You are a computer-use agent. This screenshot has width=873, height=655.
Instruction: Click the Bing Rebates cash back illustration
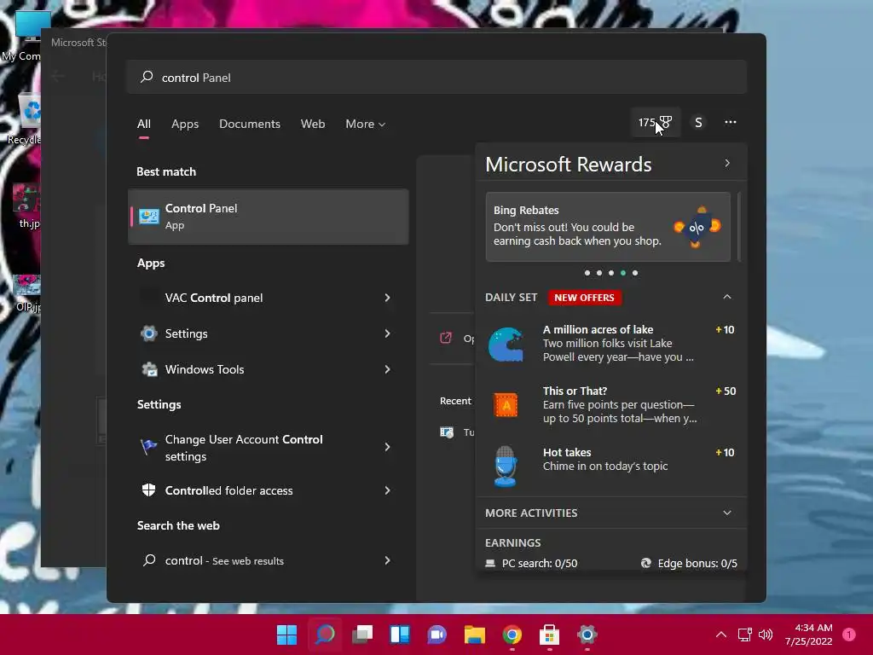click(697, 227)
